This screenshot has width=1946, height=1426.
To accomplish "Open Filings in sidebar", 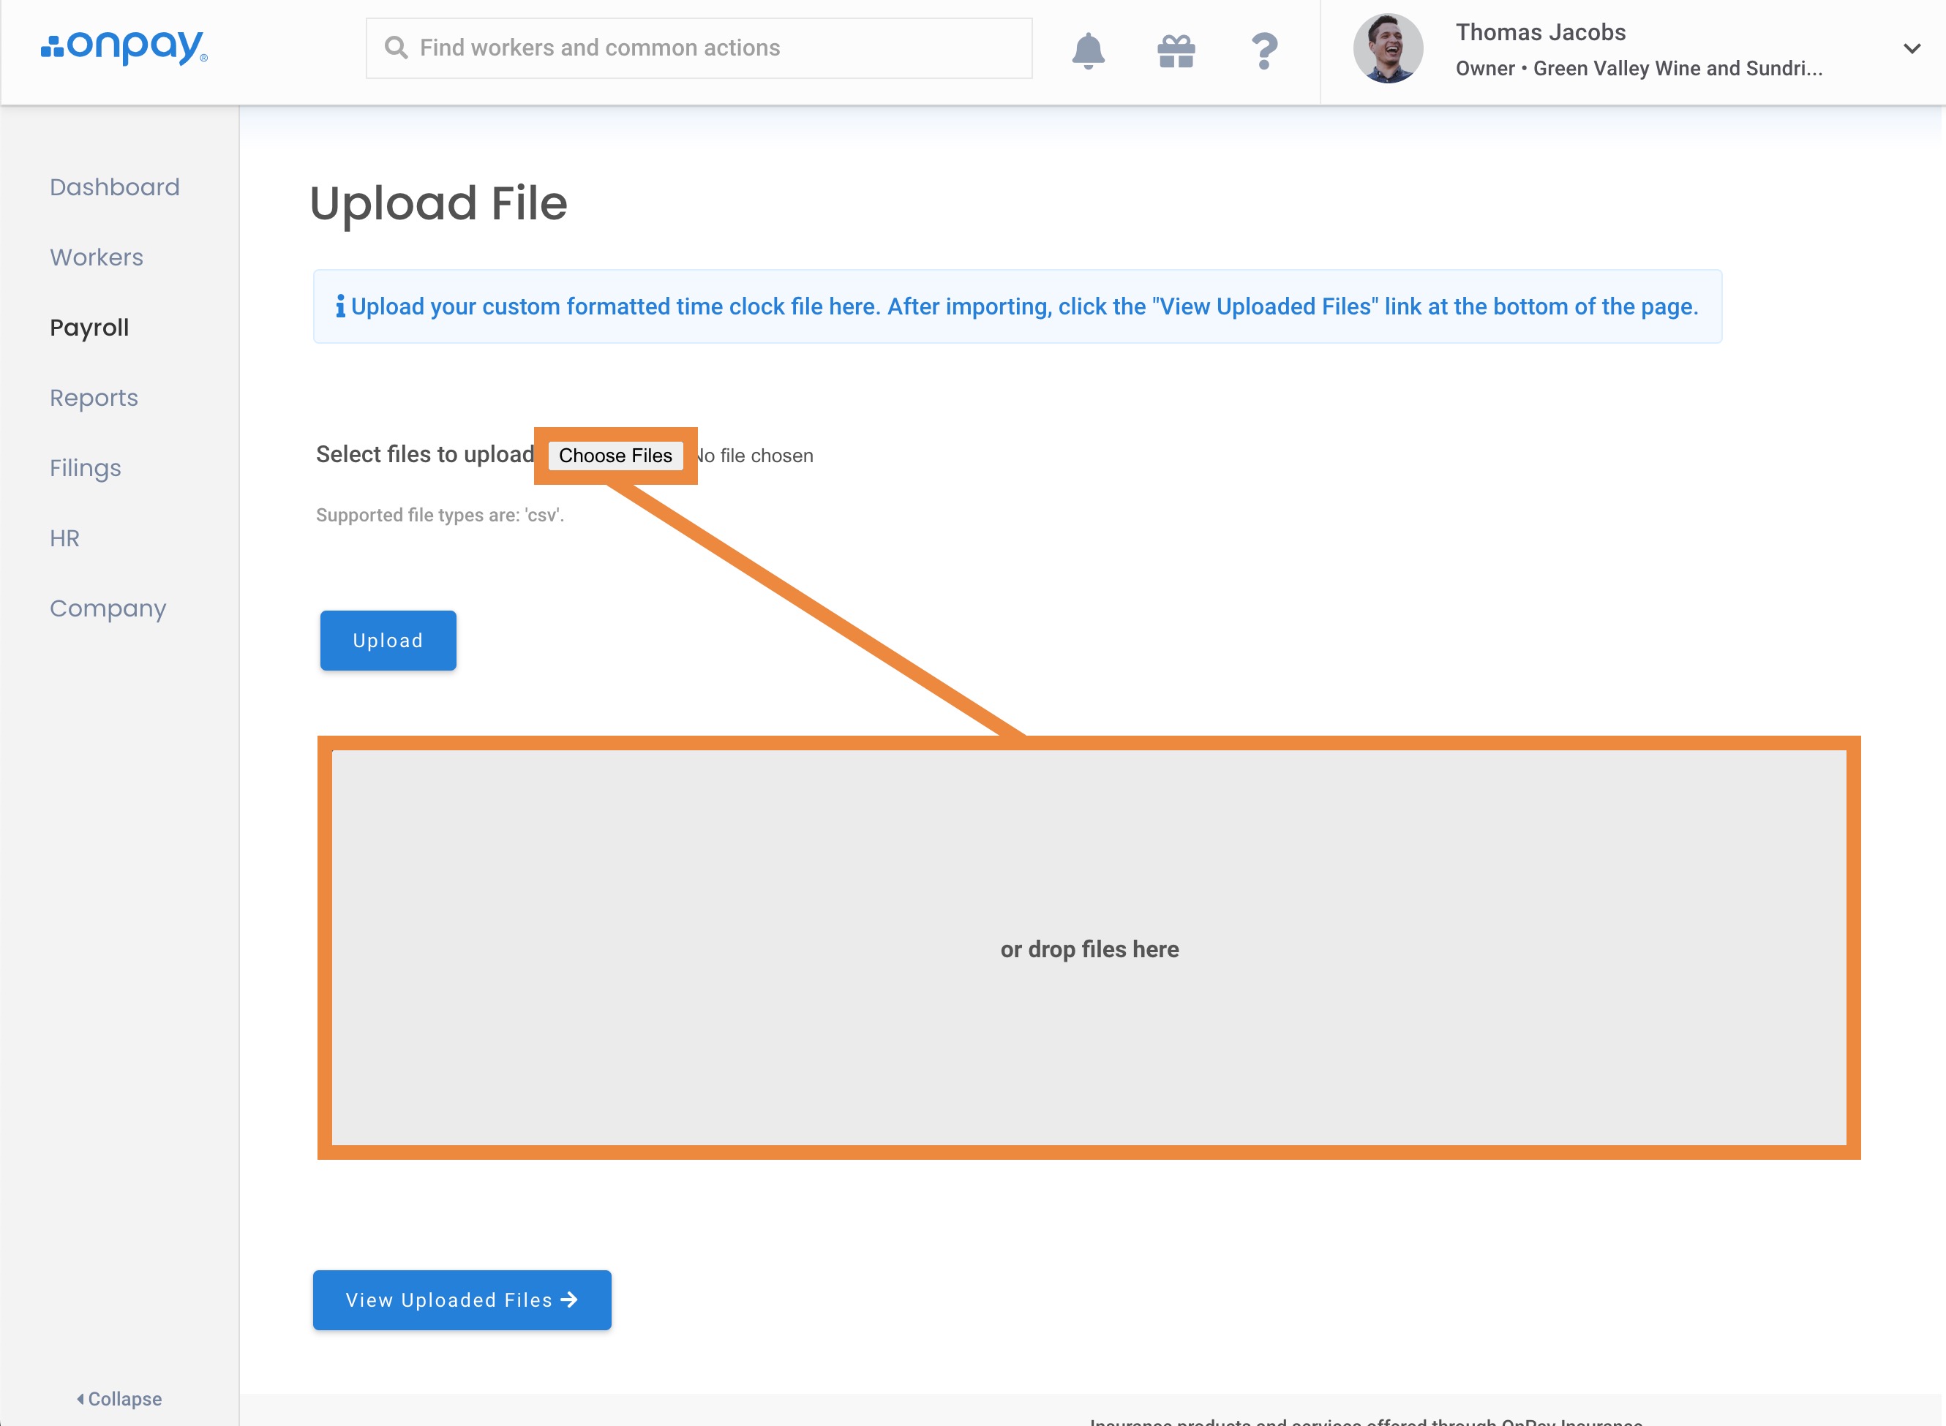I will coord(86,468).
